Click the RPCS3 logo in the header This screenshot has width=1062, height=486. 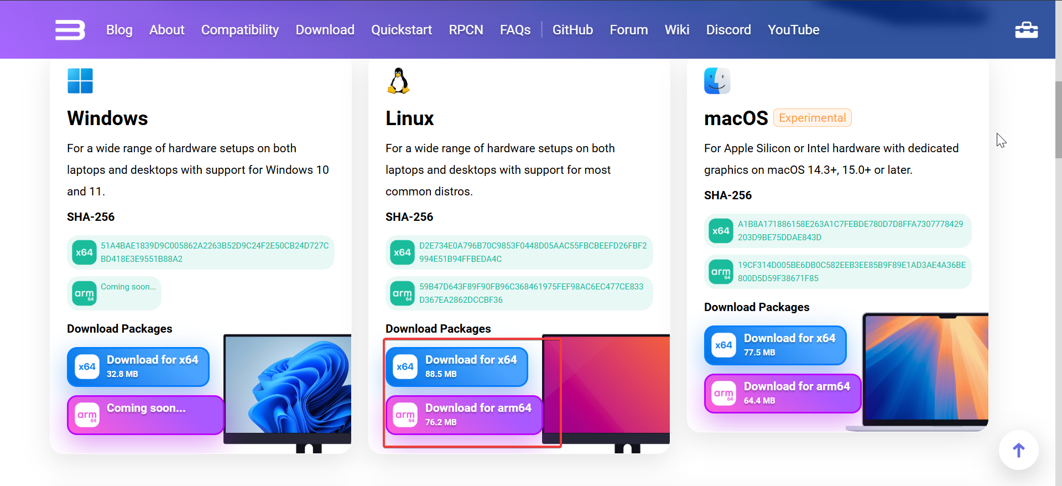coord(70,30)
